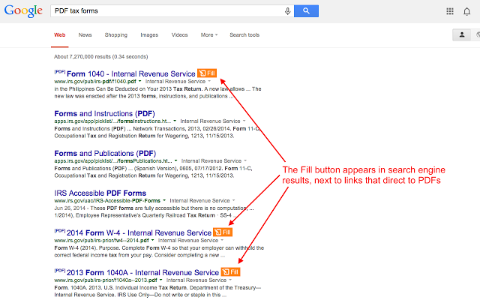
Task: Open the Forms and Publications (PDF) result
Action: (105, 153)
